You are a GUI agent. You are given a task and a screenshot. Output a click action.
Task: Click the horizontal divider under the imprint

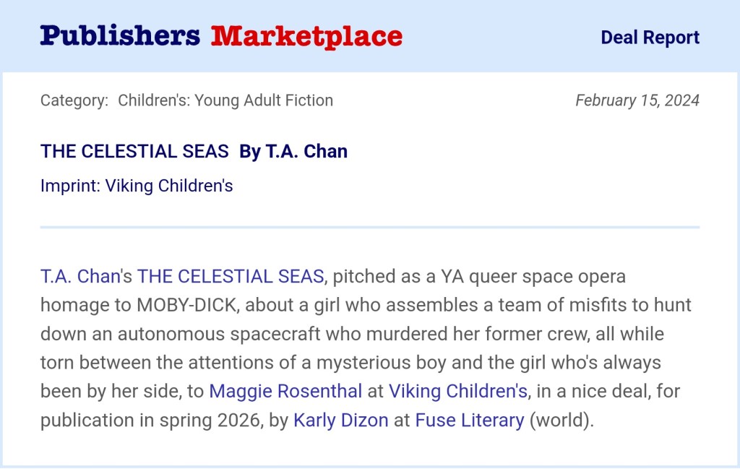click(x=370, y=227)
